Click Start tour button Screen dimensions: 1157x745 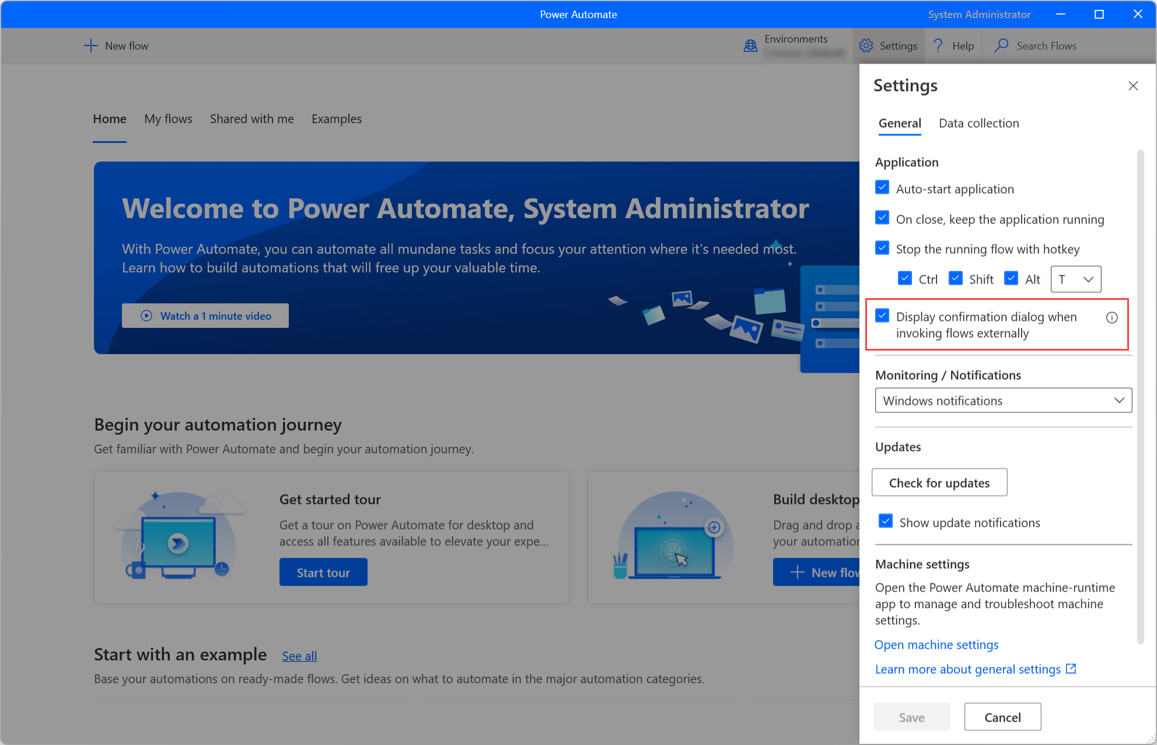[x=324, y=572]
